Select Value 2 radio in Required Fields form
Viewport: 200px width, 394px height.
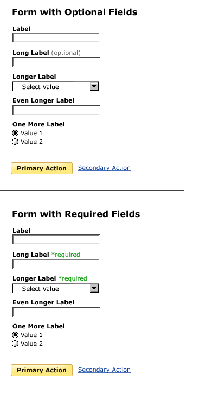(x=15, y=344)
